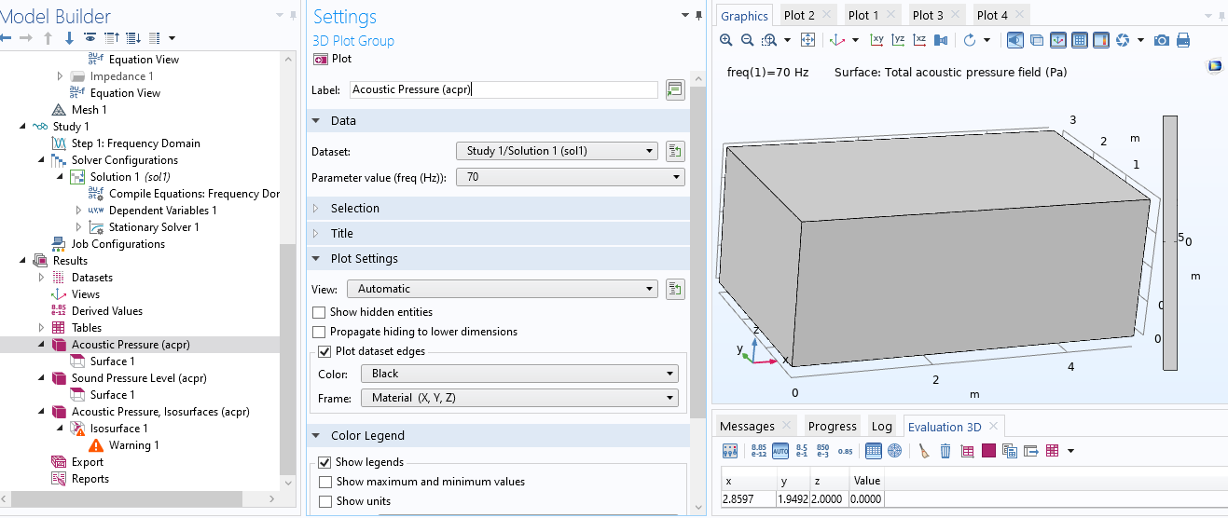Open the edge Color dropdown set to Black

[x=518, y=374]
